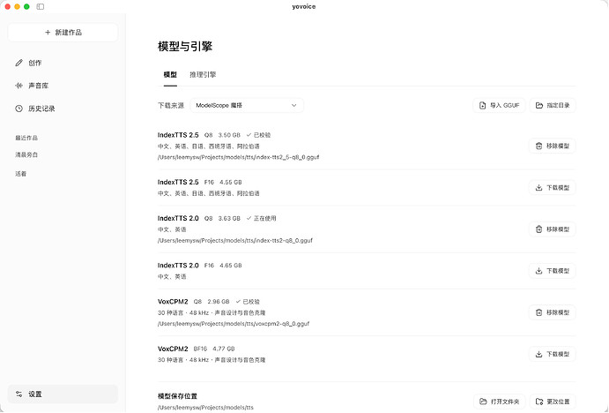Click the 已校验 status of VoxCPM2 Q8
Viewport: 609px width, 413px height.
[x=248, y=302]
